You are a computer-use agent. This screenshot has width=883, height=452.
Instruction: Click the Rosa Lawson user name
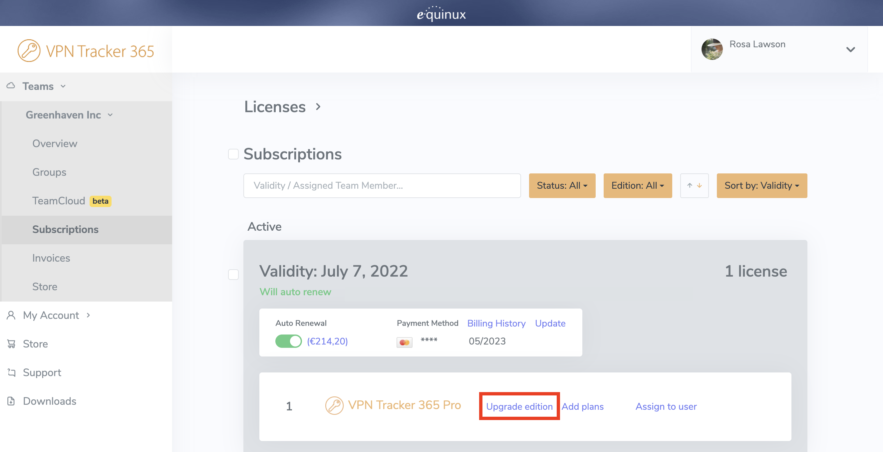pos(757,44)
